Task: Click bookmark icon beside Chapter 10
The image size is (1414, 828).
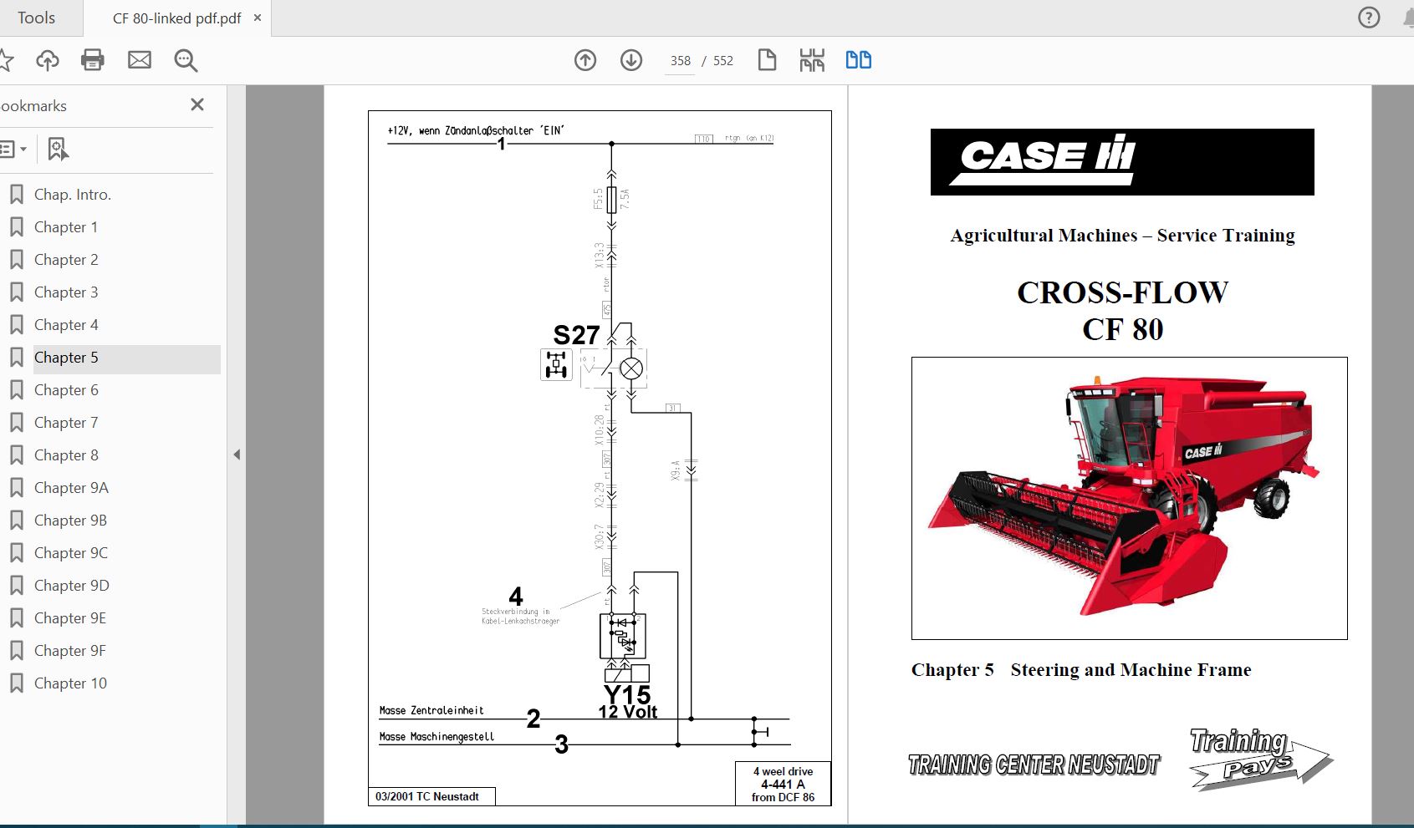Action: 16,683
